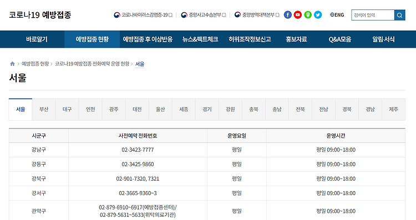The width and height of the screenshot is (416, 220).
Task: Click the 관악구 district cell
Action: point(39,211)
